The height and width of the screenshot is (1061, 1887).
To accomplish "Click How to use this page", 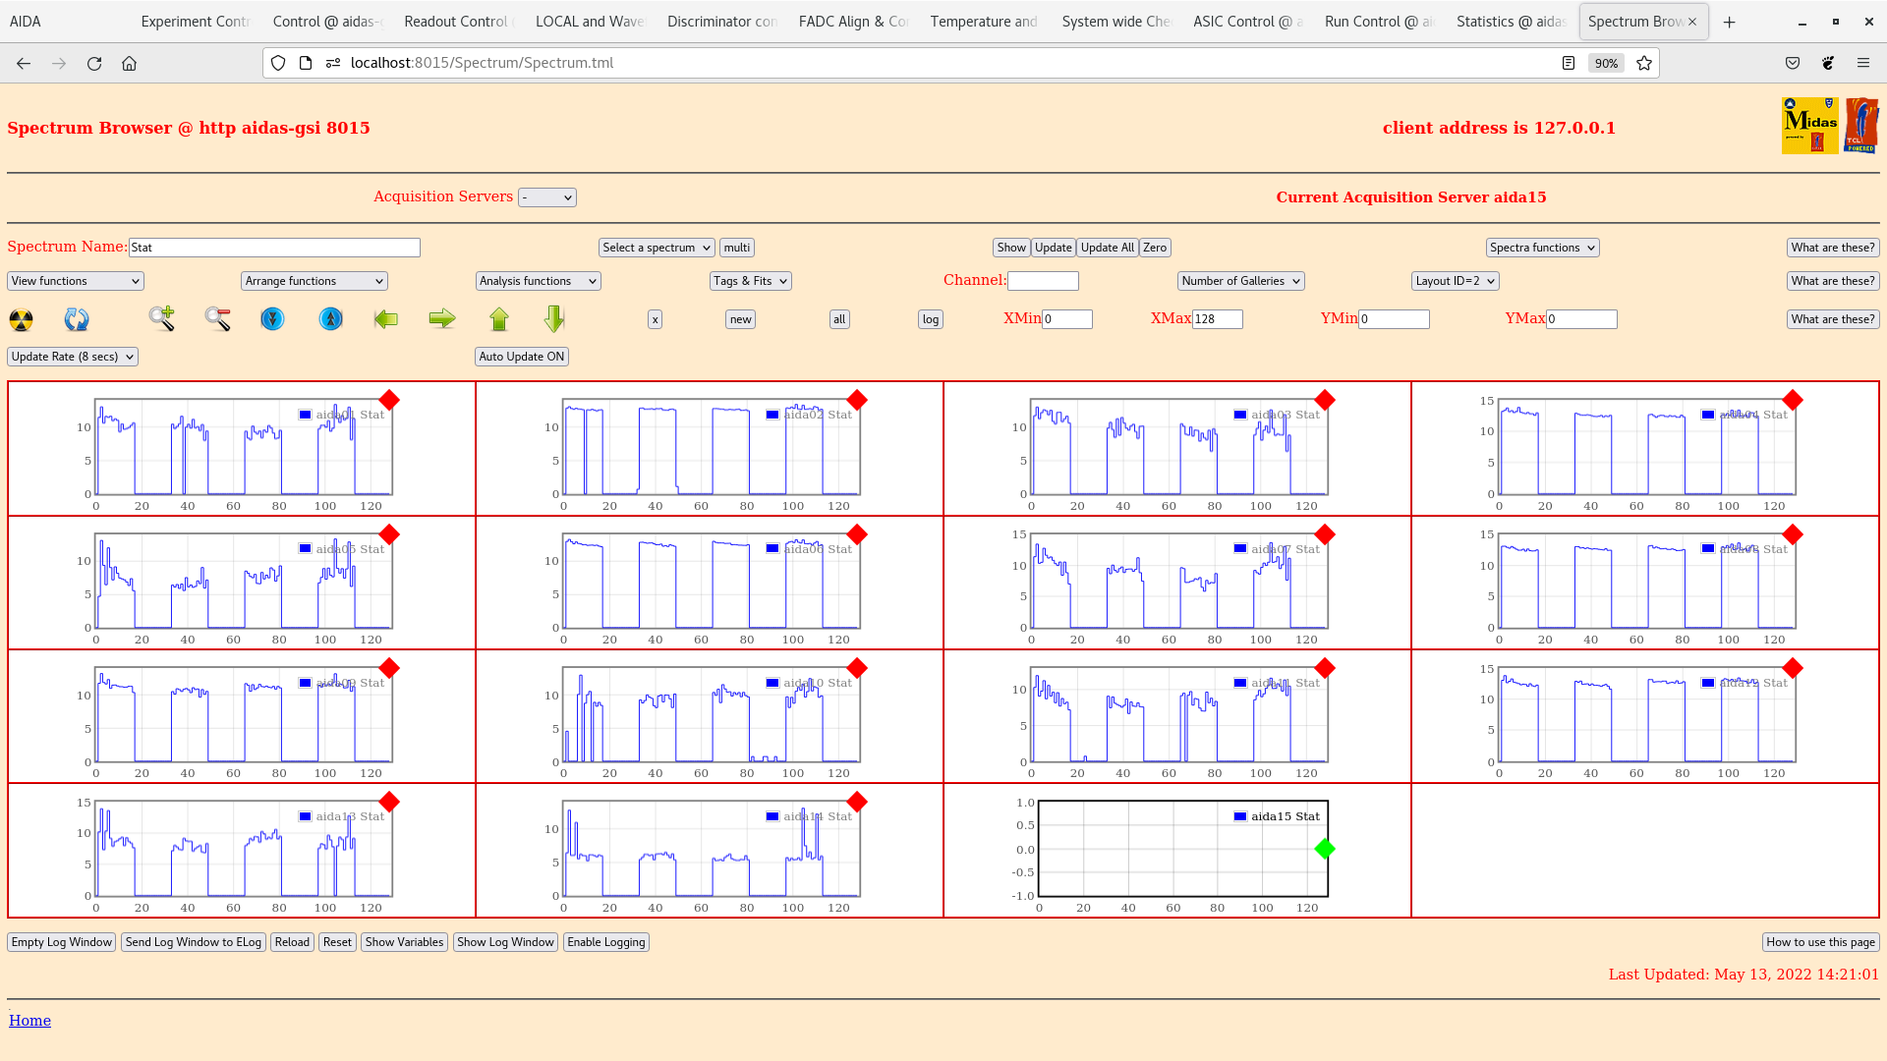I will click(x=1820, y=942).
